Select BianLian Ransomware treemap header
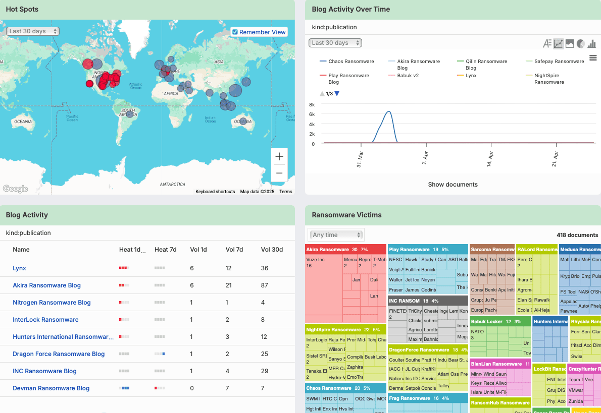 point(500,364)
